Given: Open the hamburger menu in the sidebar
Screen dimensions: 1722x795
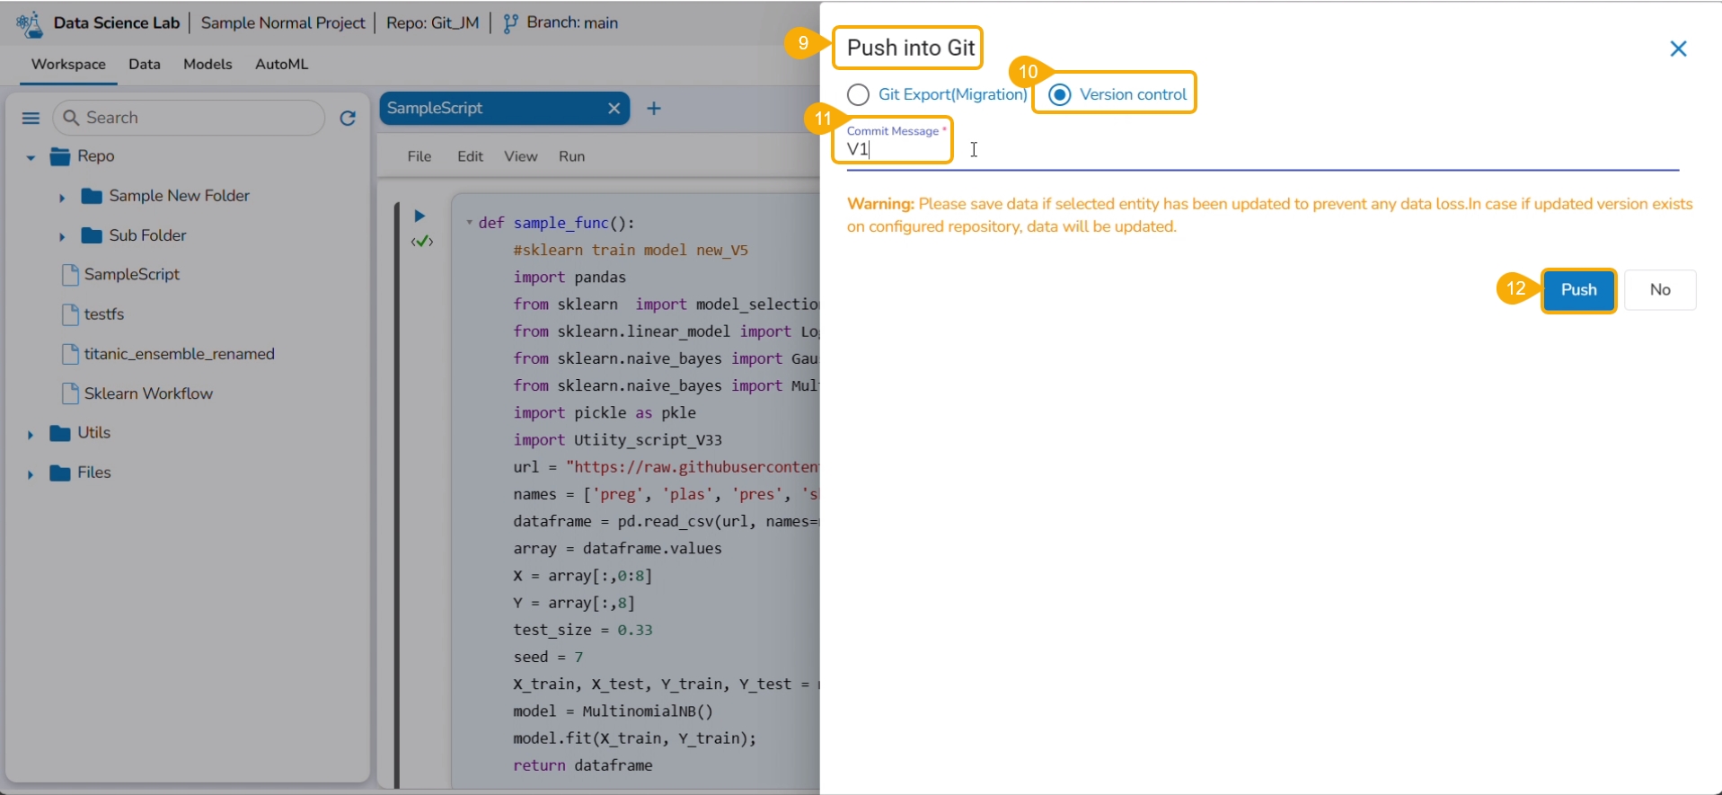Looking at the screenshot, I should (31, 118).
